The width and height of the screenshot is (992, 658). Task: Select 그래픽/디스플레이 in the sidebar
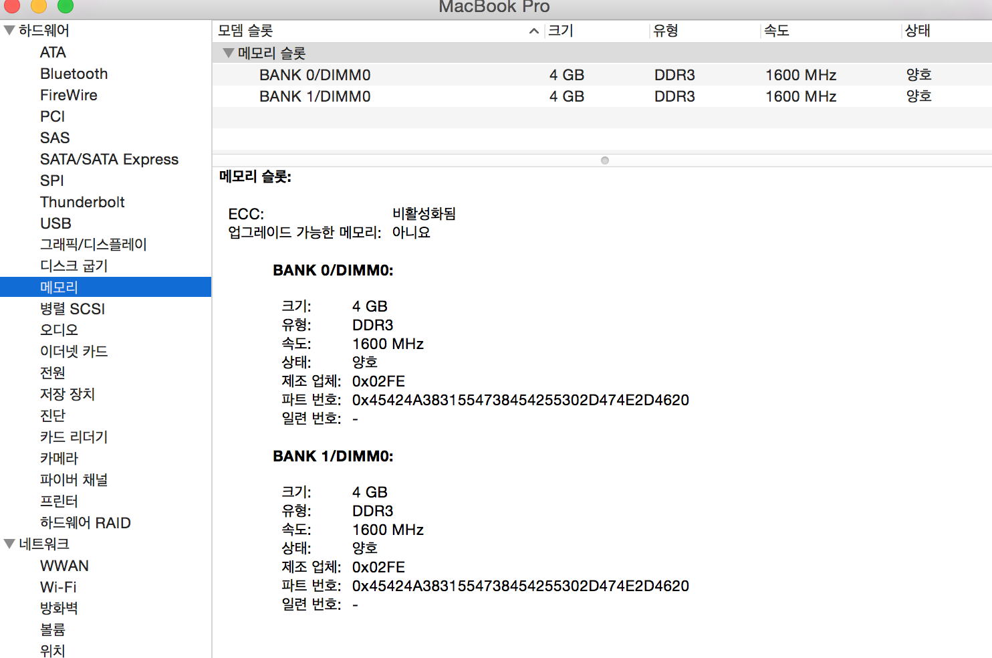[x=93, y=245]
